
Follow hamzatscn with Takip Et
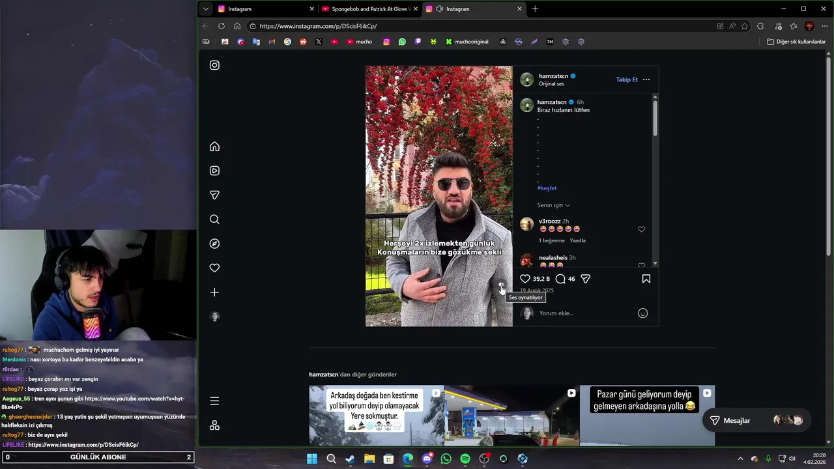[627, 79]
